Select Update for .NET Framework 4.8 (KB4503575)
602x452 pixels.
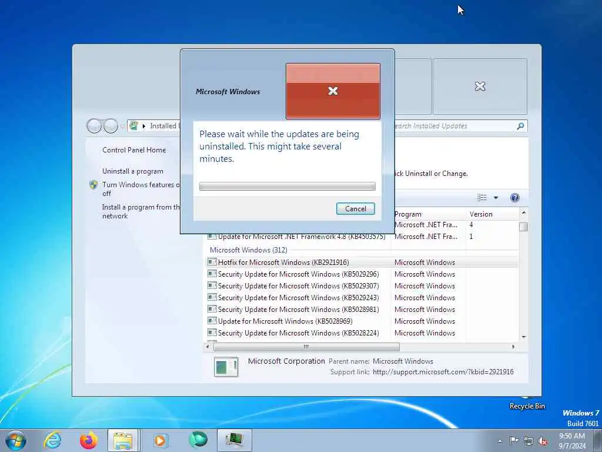click(362, 237)
